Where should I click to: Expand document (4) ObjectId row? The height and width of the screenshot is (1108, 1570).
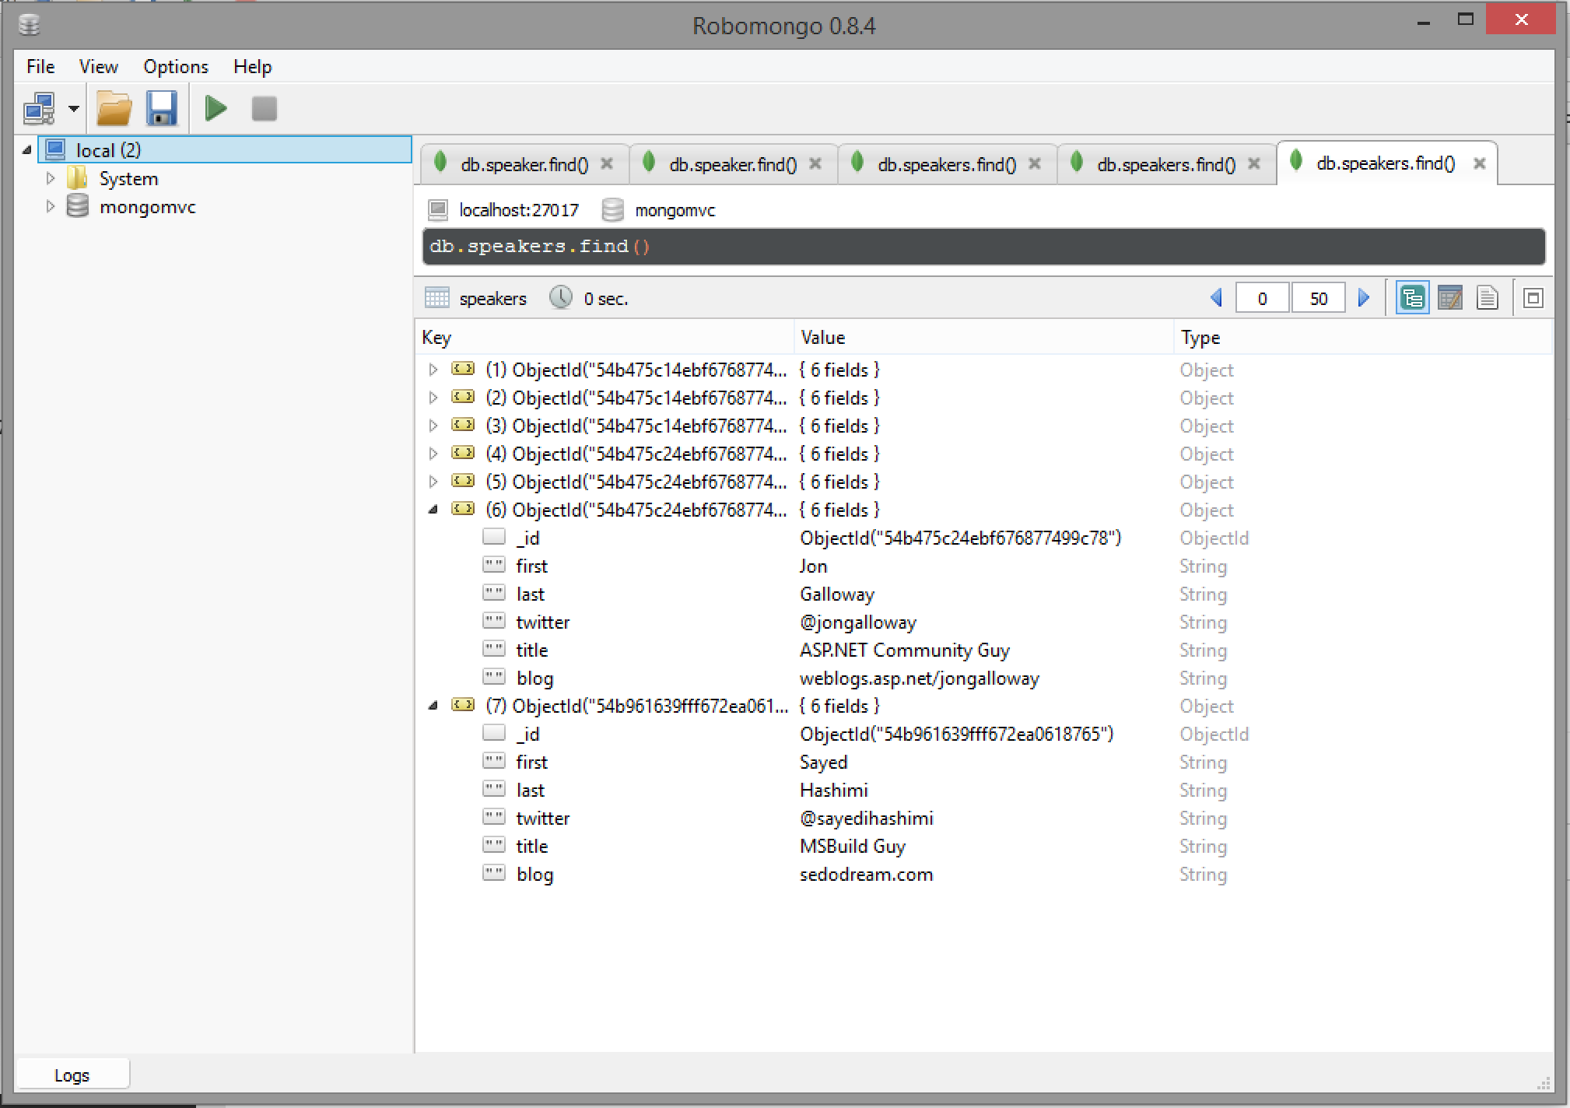click(433, 454)
